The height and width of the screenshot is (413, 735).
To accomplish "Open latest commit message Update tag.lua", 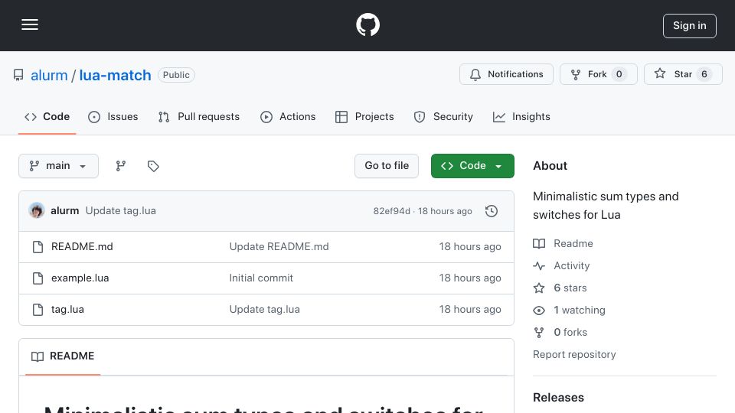I will point(120,211).
